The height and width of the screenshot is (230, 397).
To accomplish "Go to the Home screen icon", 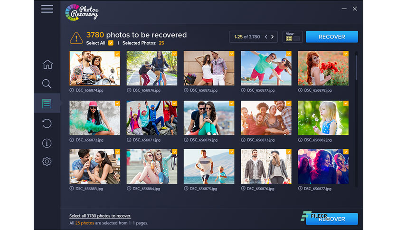I will click(x=47, y=64).
